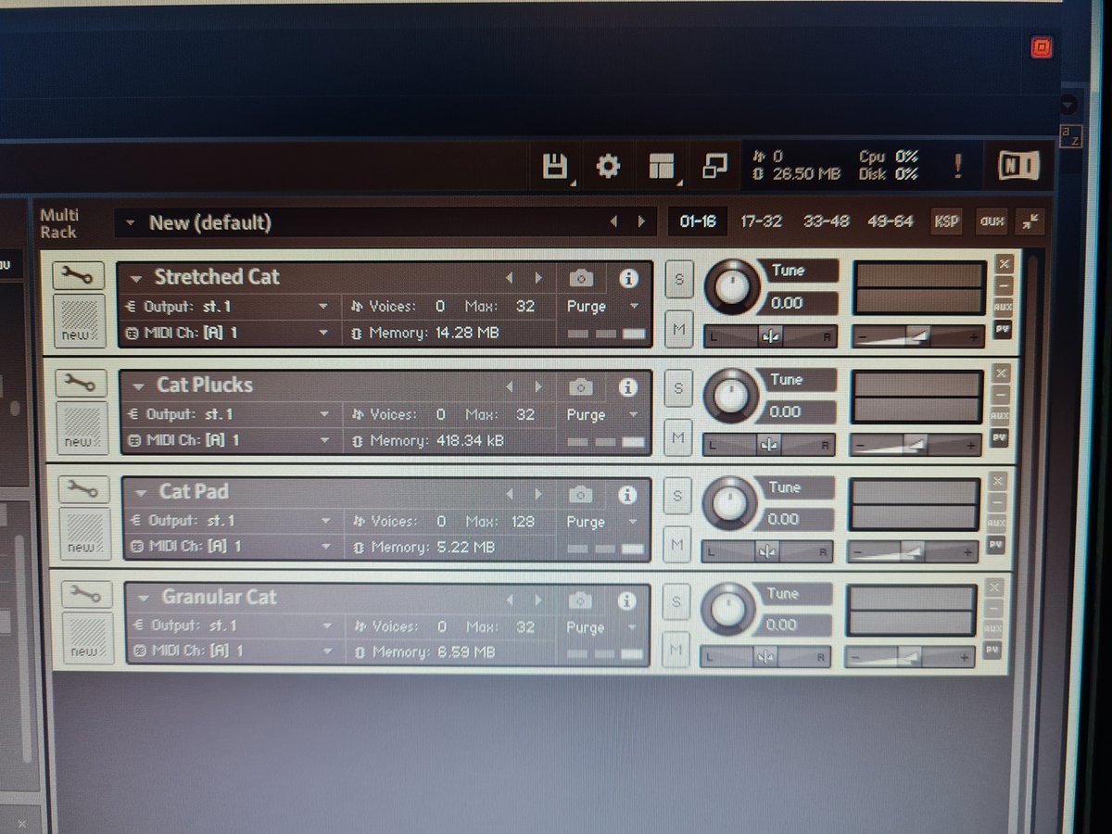Mute the Stretched Cat instrument
The height and width of the screenshot is (834, 1112).
(679, 327)
